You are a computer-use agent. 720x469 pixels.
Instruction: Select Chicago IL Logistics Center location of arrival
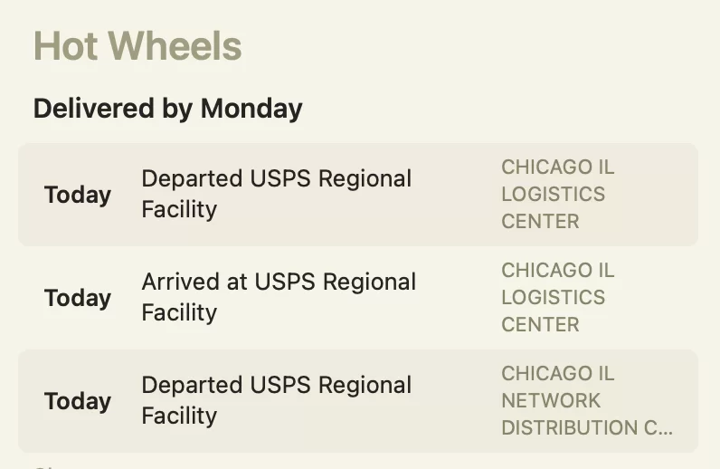[557, 298]
